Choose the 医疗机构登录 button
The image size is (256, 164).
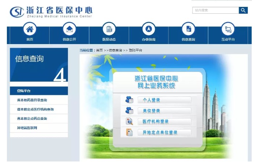point(164,122)
